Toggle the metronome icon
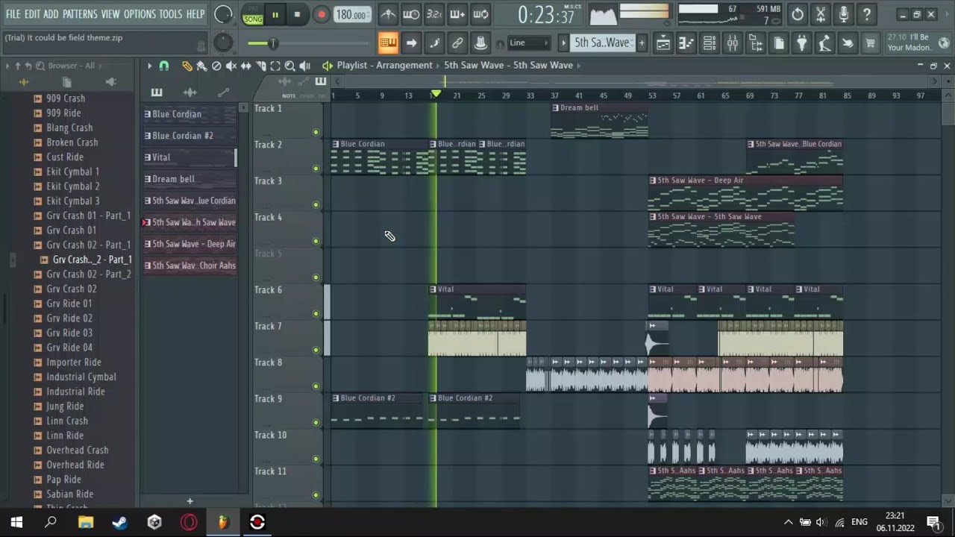 click(x=388, y=14)
